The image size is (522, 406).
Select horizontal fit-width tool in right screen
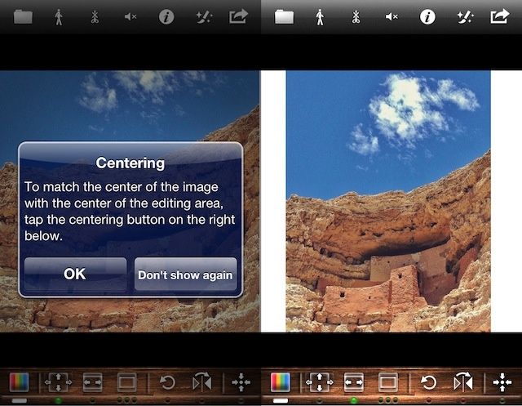tap(353, 382)
